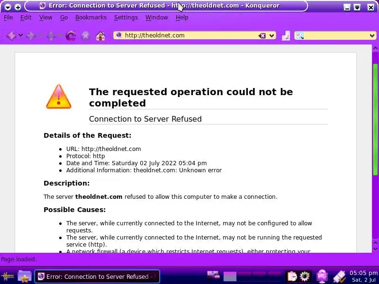379x284 pixels.
Task: Select the Konqueror error window taskbar button
Action: pos(97,276)
